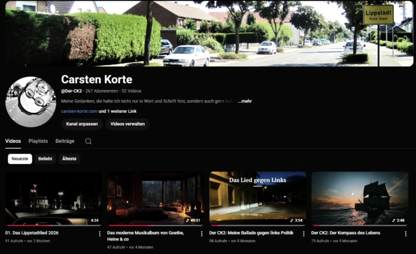Open options menu for Das Lippstadtlied 2026
416x254 pixels.
pyautogui.click(x=100, y=234)
